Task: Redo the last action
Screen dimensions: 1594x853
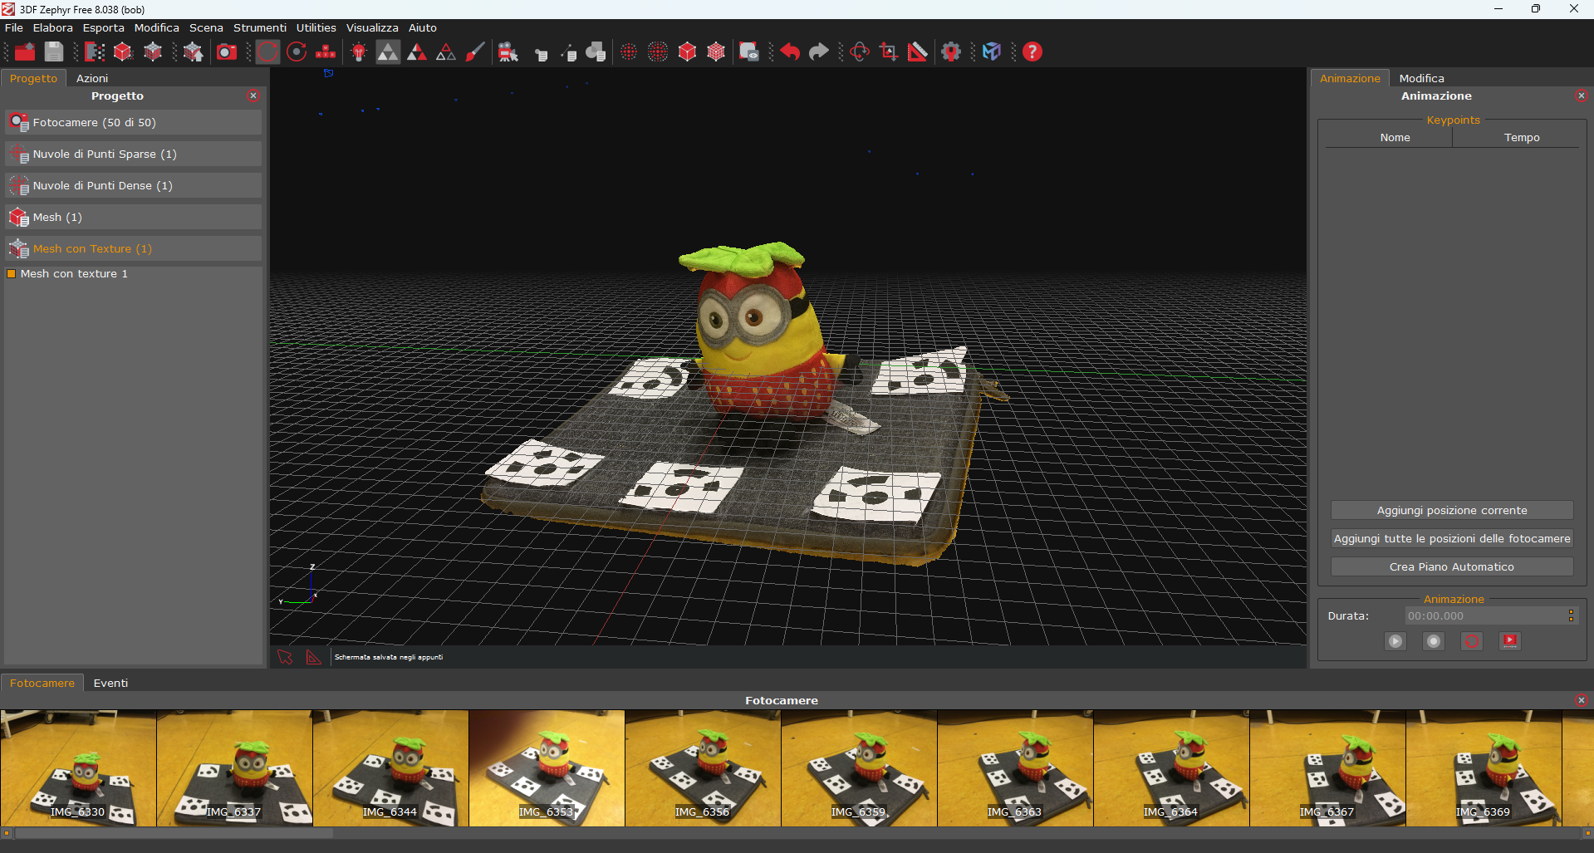Action: tap(818, 51)
